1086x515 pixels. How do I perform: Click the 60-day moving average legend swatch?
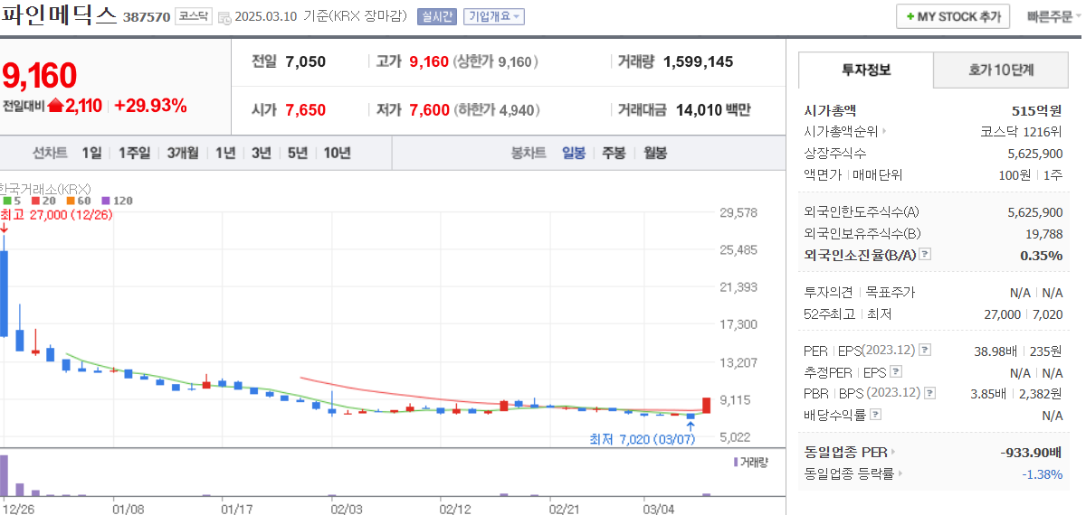coord(70,201)
